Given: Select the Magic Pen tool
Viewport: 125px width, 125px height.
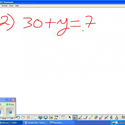Looking at the screenshot, I should pyautogui.click(x=106, y=117).
